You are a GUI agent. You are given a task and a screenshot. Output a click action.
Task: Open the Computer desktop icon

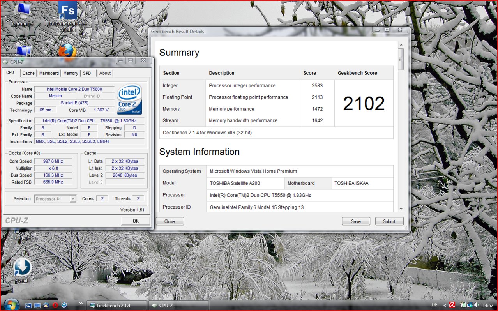pyautogui.click(x=23, y=12)
